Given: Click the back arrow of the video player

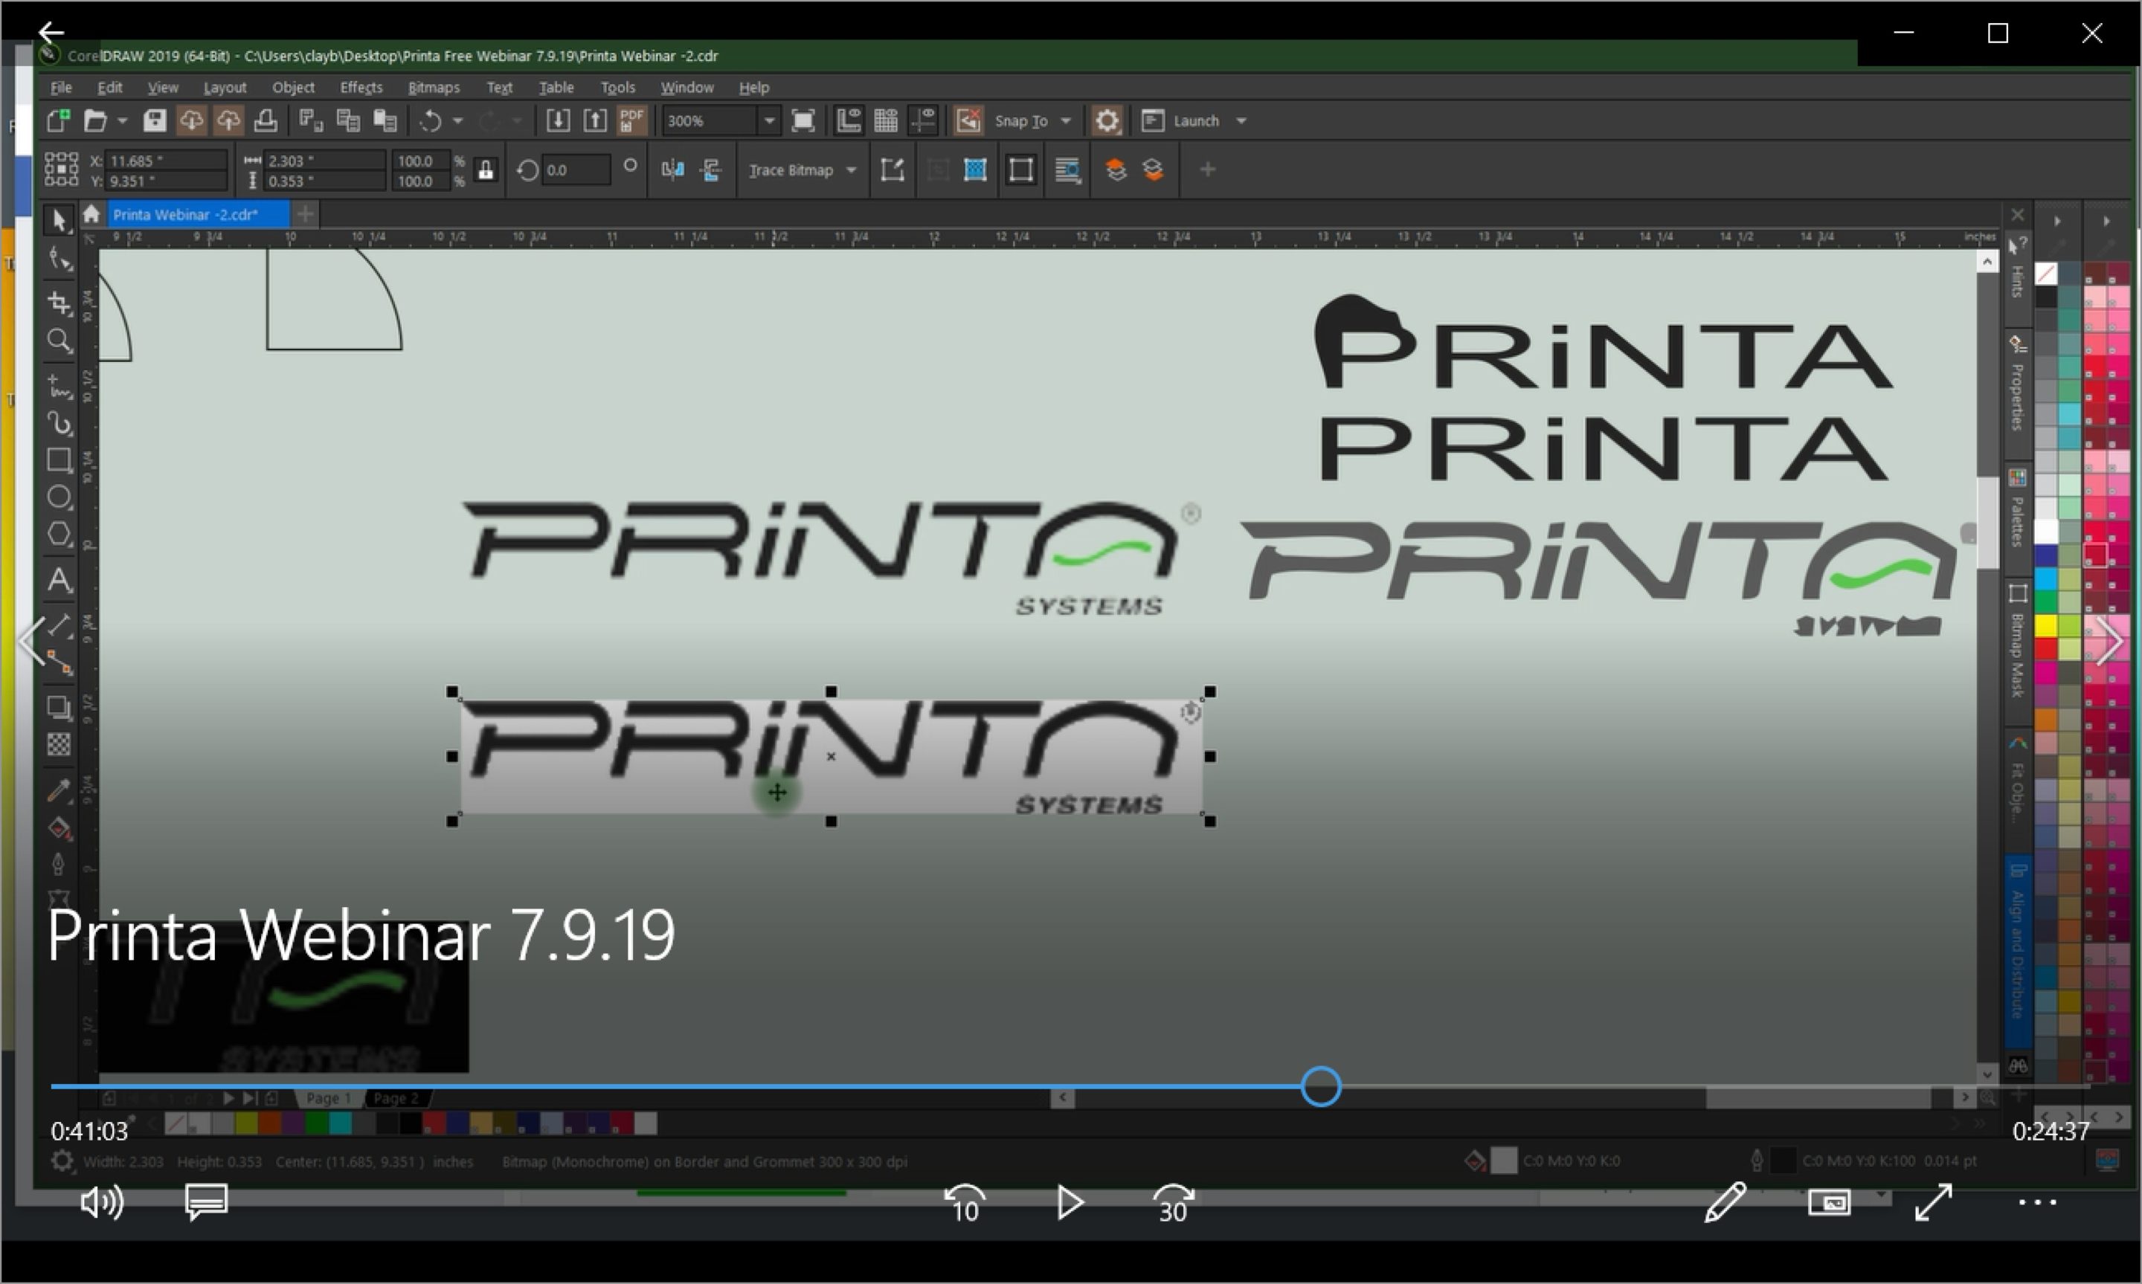Looking at the screenshot, I should pos(51,33).
